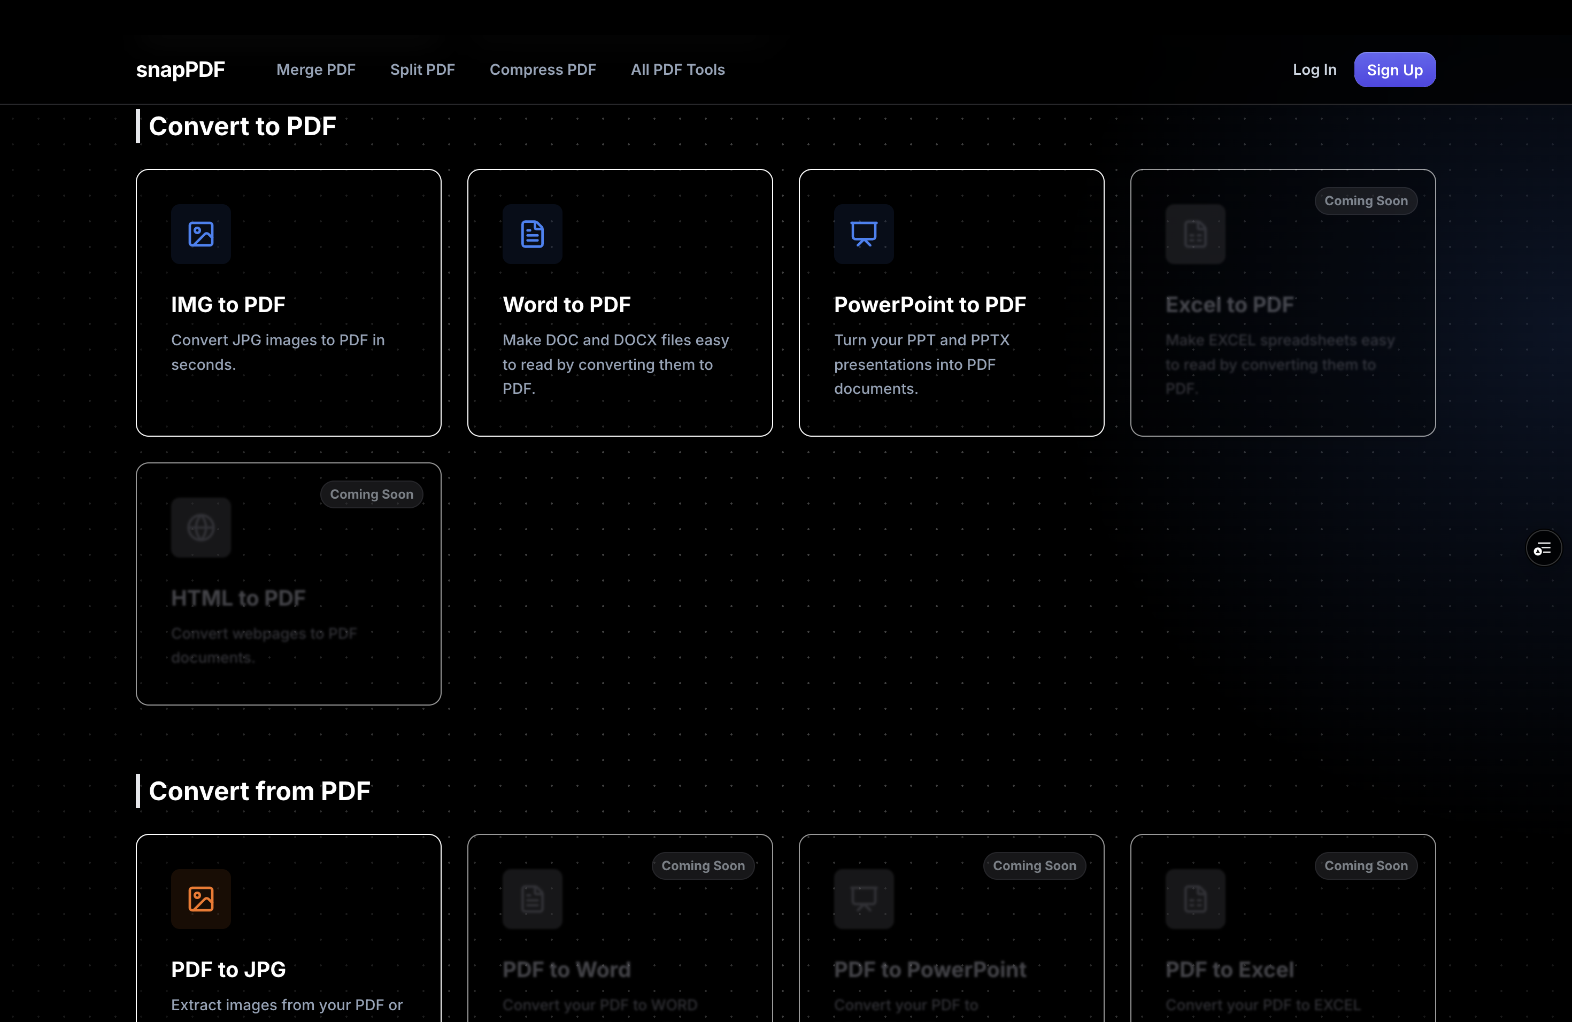Click the snapPDF logo
Screen dimensions: 1572x1022
click(180, 69)
